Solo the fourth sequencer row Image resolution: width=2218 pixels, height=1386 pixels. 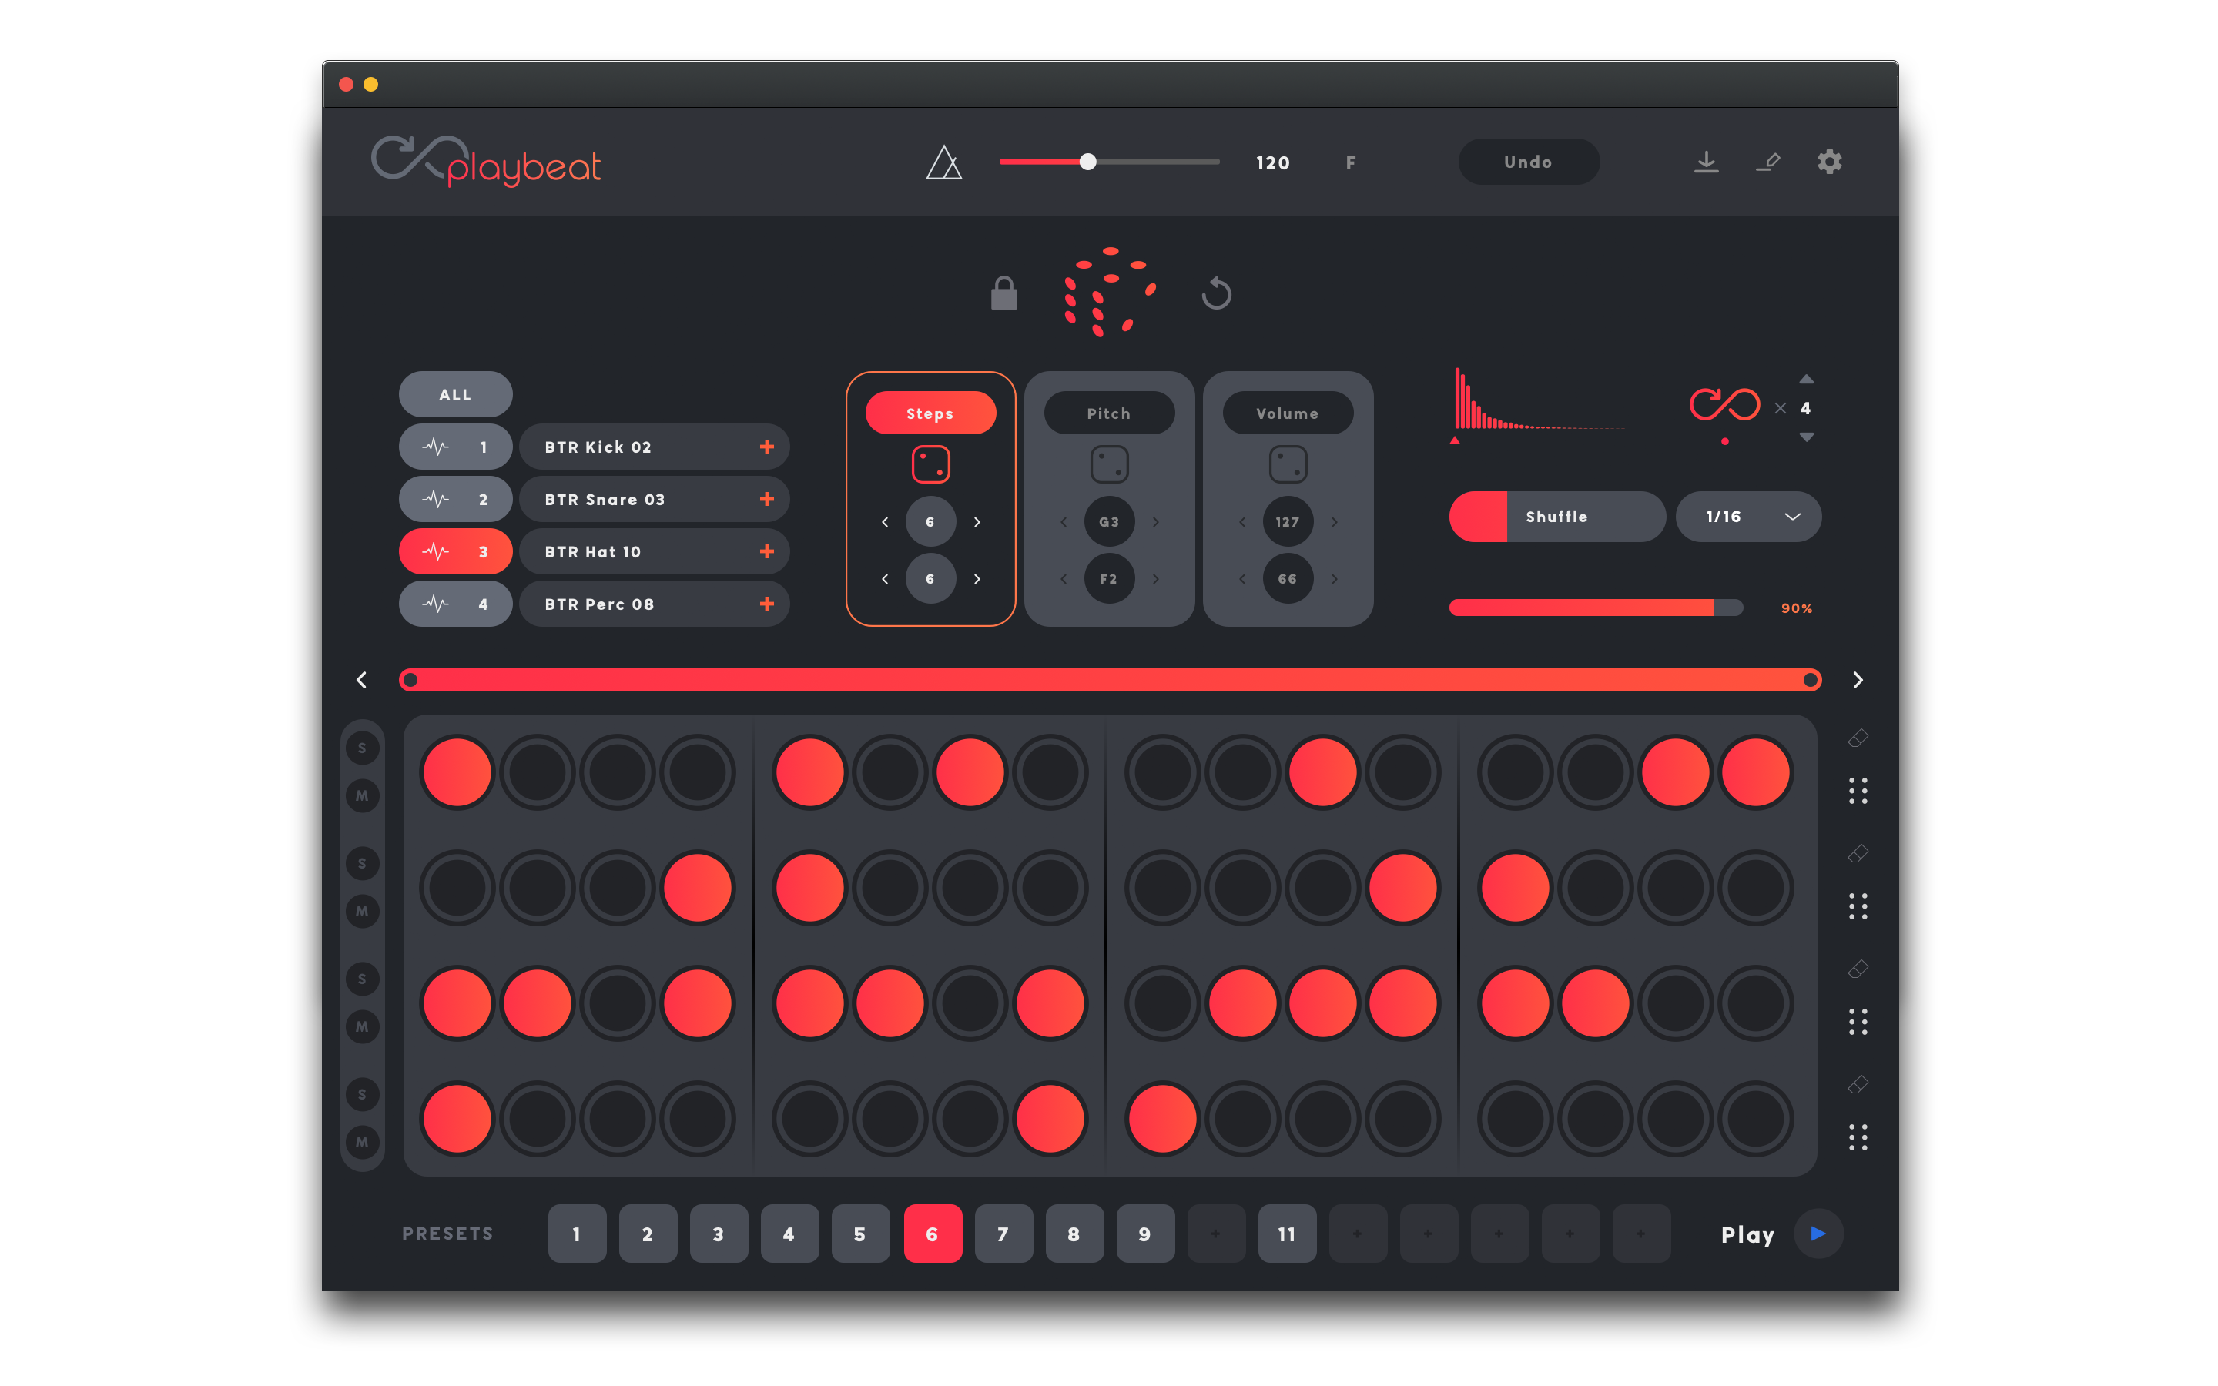click(x=362, y=1094)
